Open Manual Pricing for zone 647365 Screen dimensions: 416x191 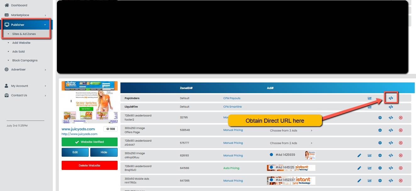[x=233, y=181]
